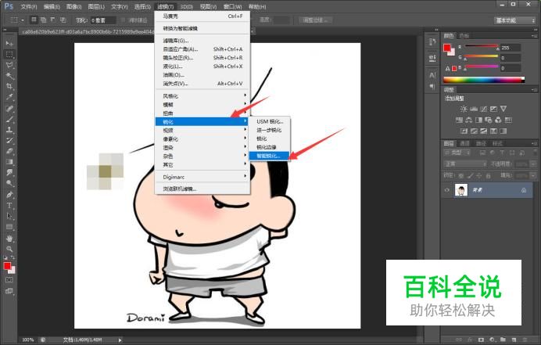This screenshot has width=541, height=345.
Task: Select the Gradient tool
Action: coord(9,162)
